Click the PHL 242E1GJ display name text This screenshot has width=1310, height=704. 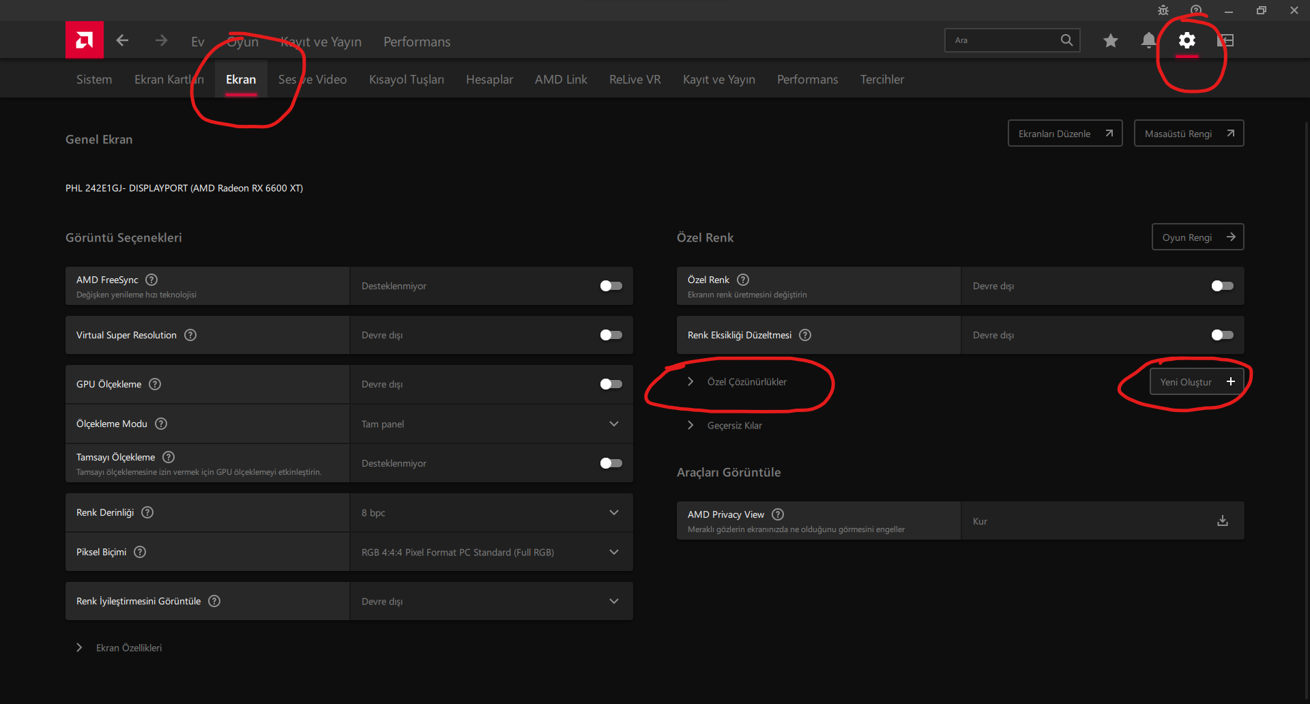[x=184, y=188]
